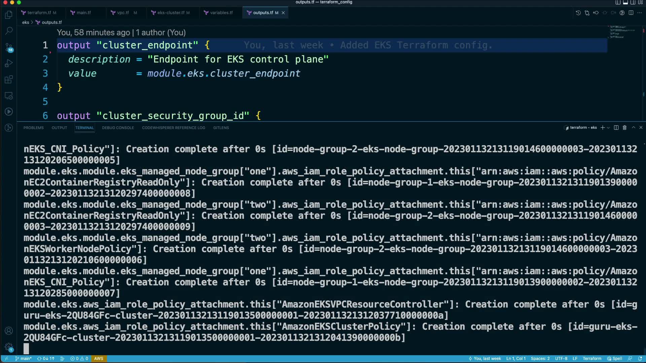Open the new terminal launch profile dropdown
646x363 pixels.
(x=608, y=128)
